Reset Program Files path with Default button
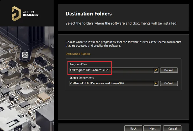The image size is (193, 131). point(169,70)
